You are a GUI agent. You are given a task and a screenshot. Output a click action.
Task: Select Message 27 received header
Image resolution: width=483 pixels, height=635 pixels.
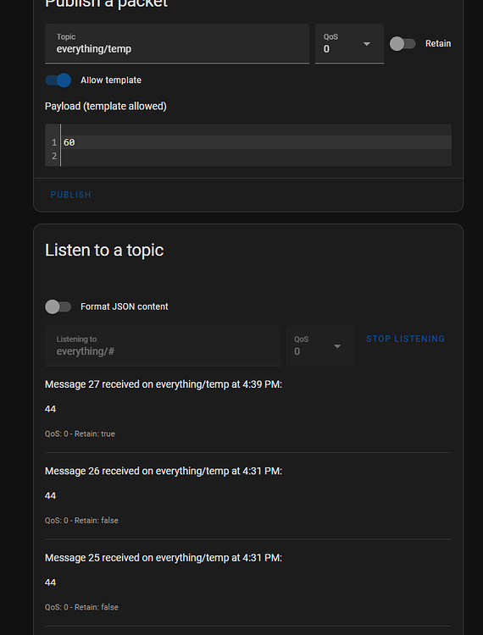(x=164, y=384)
